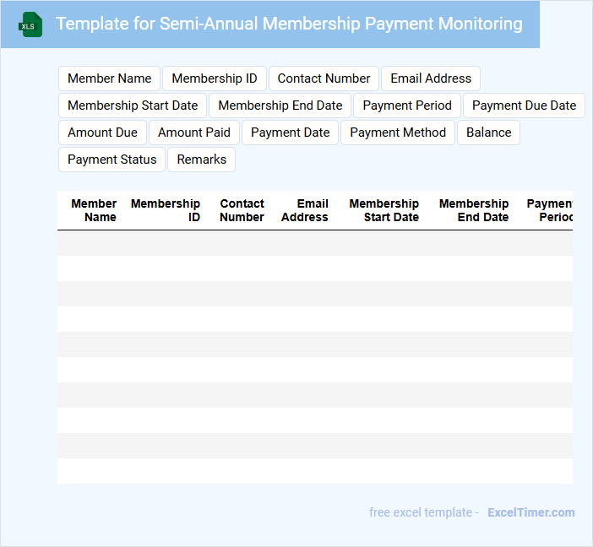Click the Remarks tag

[x=201, y=160]
